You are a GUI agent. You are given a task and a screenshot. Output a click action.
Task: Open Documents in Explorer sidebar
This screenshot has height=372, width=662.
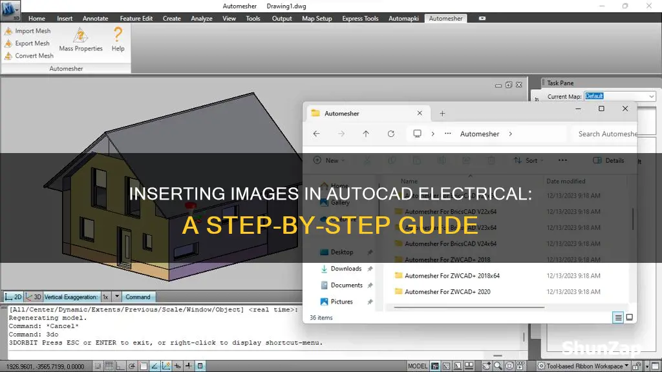(347, 285)
